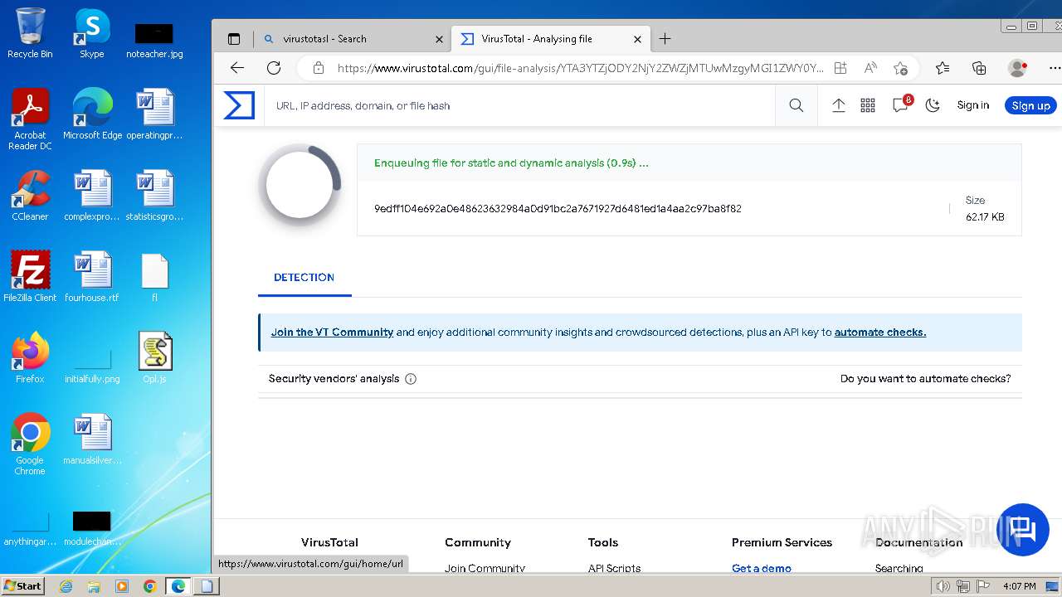Click the Sign in link

click(972, 105)
